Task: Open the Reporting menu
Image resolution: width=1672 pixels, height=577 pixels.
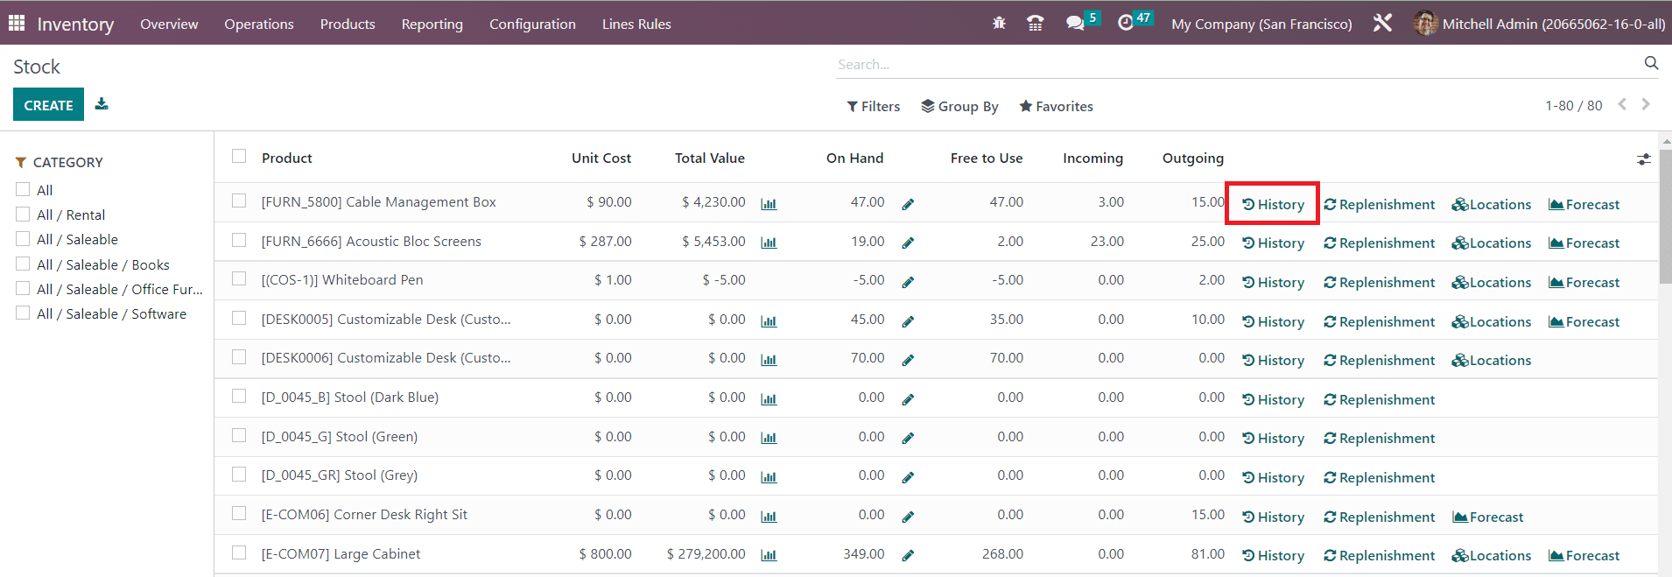Action: coord(432,24)
